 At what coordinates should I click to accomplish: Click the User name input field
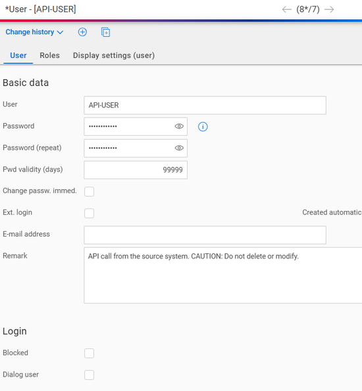[205, 105]
